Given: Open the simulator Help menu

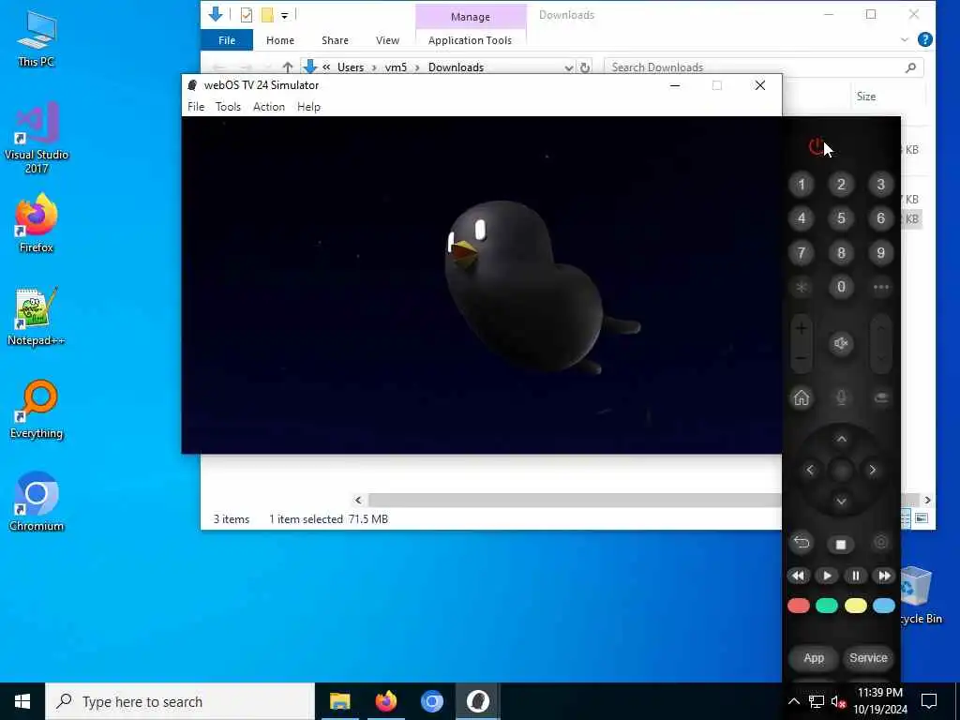Looking at the screenshot, I should (x=308, y=107).
